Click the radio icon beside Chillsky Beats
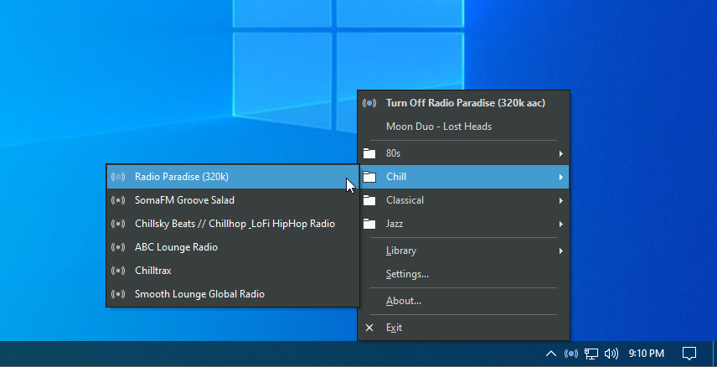The height and width of the screenshot is (367, 717). (x=118, y=224)
